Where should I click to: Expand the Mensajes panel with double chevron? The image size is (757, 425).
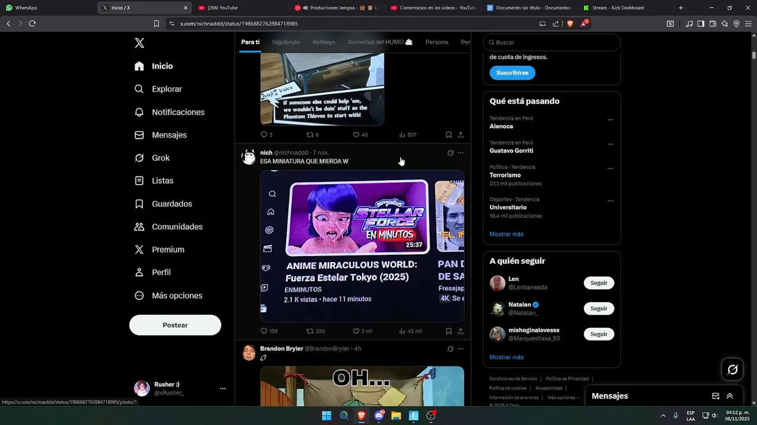click(730, 396)
